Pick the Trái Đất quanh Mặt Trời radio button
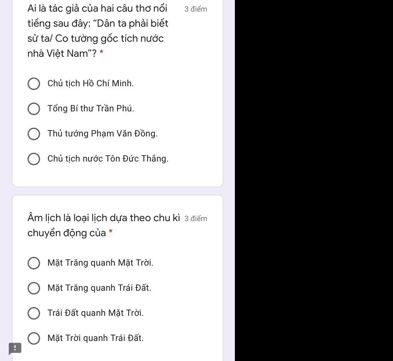This screenshot has height=361, width=393. tap(34, 313)
